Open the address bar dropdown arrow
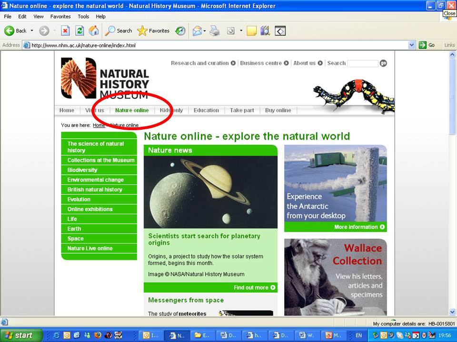The width and height of the screenshot is (457, 342). tap(411, 45)
